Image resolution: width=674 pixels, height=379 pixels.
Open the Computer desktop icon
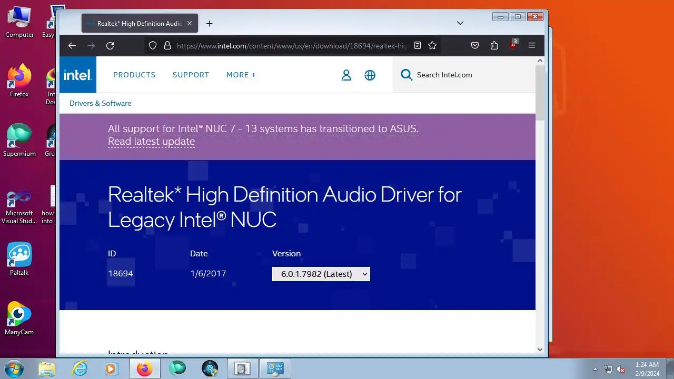tap(19, 22)
